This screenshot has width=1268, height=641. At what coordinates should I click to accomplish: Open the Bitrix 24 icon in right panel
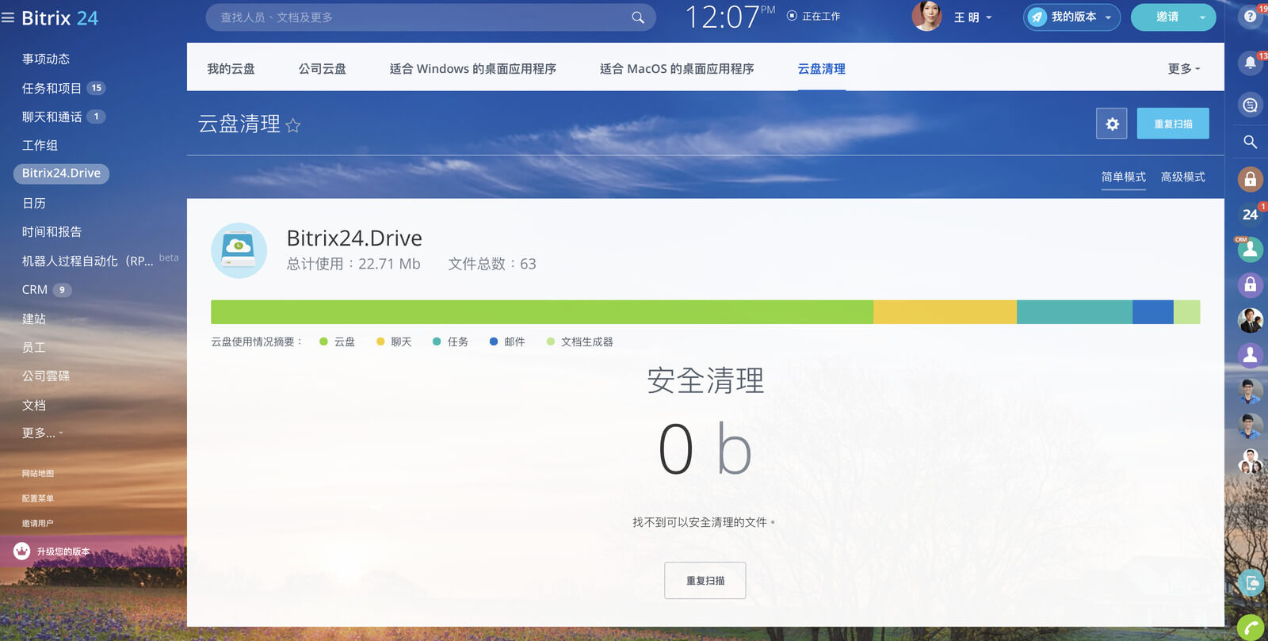point(1251,214)
